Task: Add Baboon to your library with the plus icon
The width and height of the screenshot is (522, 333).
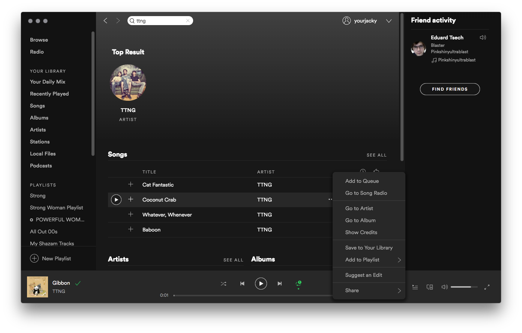Action: click(131, 229)
